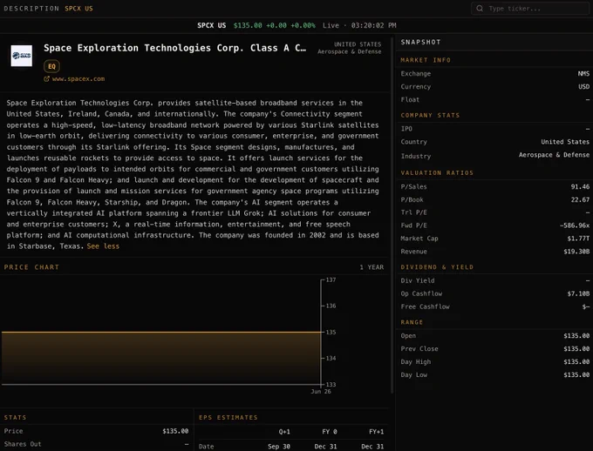Click the external link icon beside spacex.com
Viewport: 593px width, 451px height.
point(46,79)
